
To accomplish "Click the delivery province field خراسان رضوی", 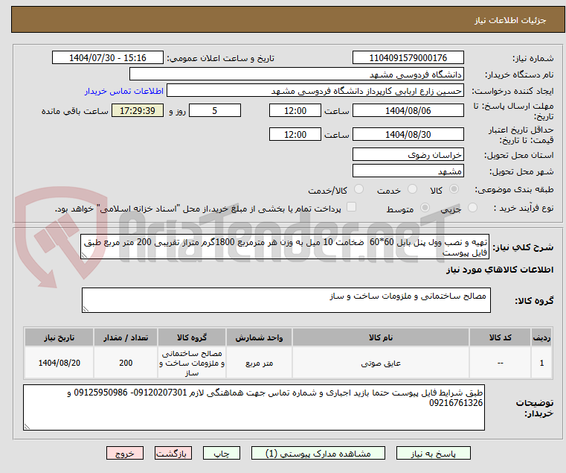I will click(x=408, y=154).
